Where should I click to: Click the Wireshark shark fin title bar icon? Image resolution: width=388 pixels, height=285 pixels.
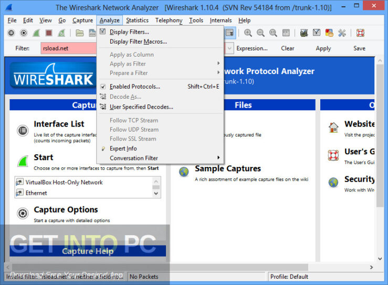8,7
